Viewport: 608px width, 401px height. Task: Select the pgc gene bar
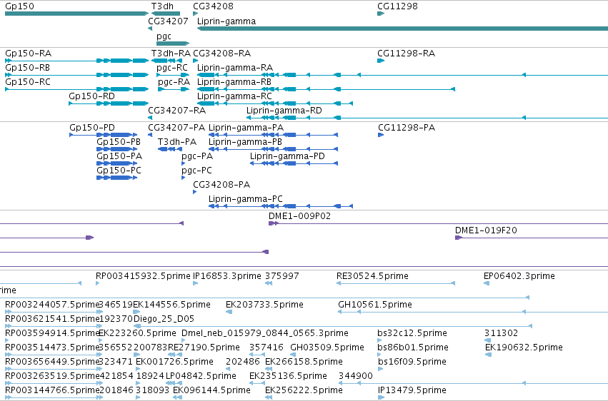173,44
